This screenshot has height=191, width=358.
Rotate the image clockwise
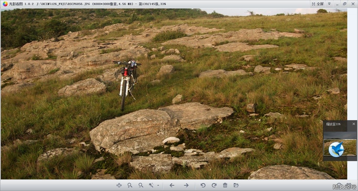click(214, 185)
